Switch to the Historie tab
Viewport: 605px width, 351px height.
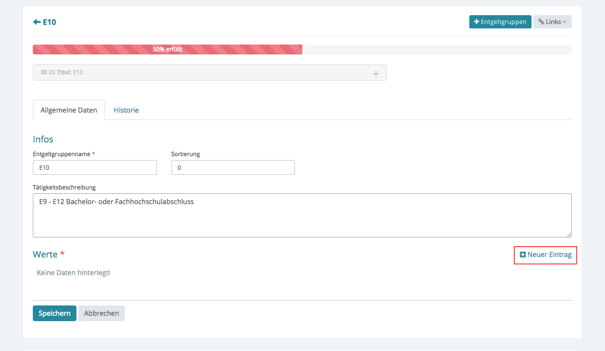(x=126, y=110)
